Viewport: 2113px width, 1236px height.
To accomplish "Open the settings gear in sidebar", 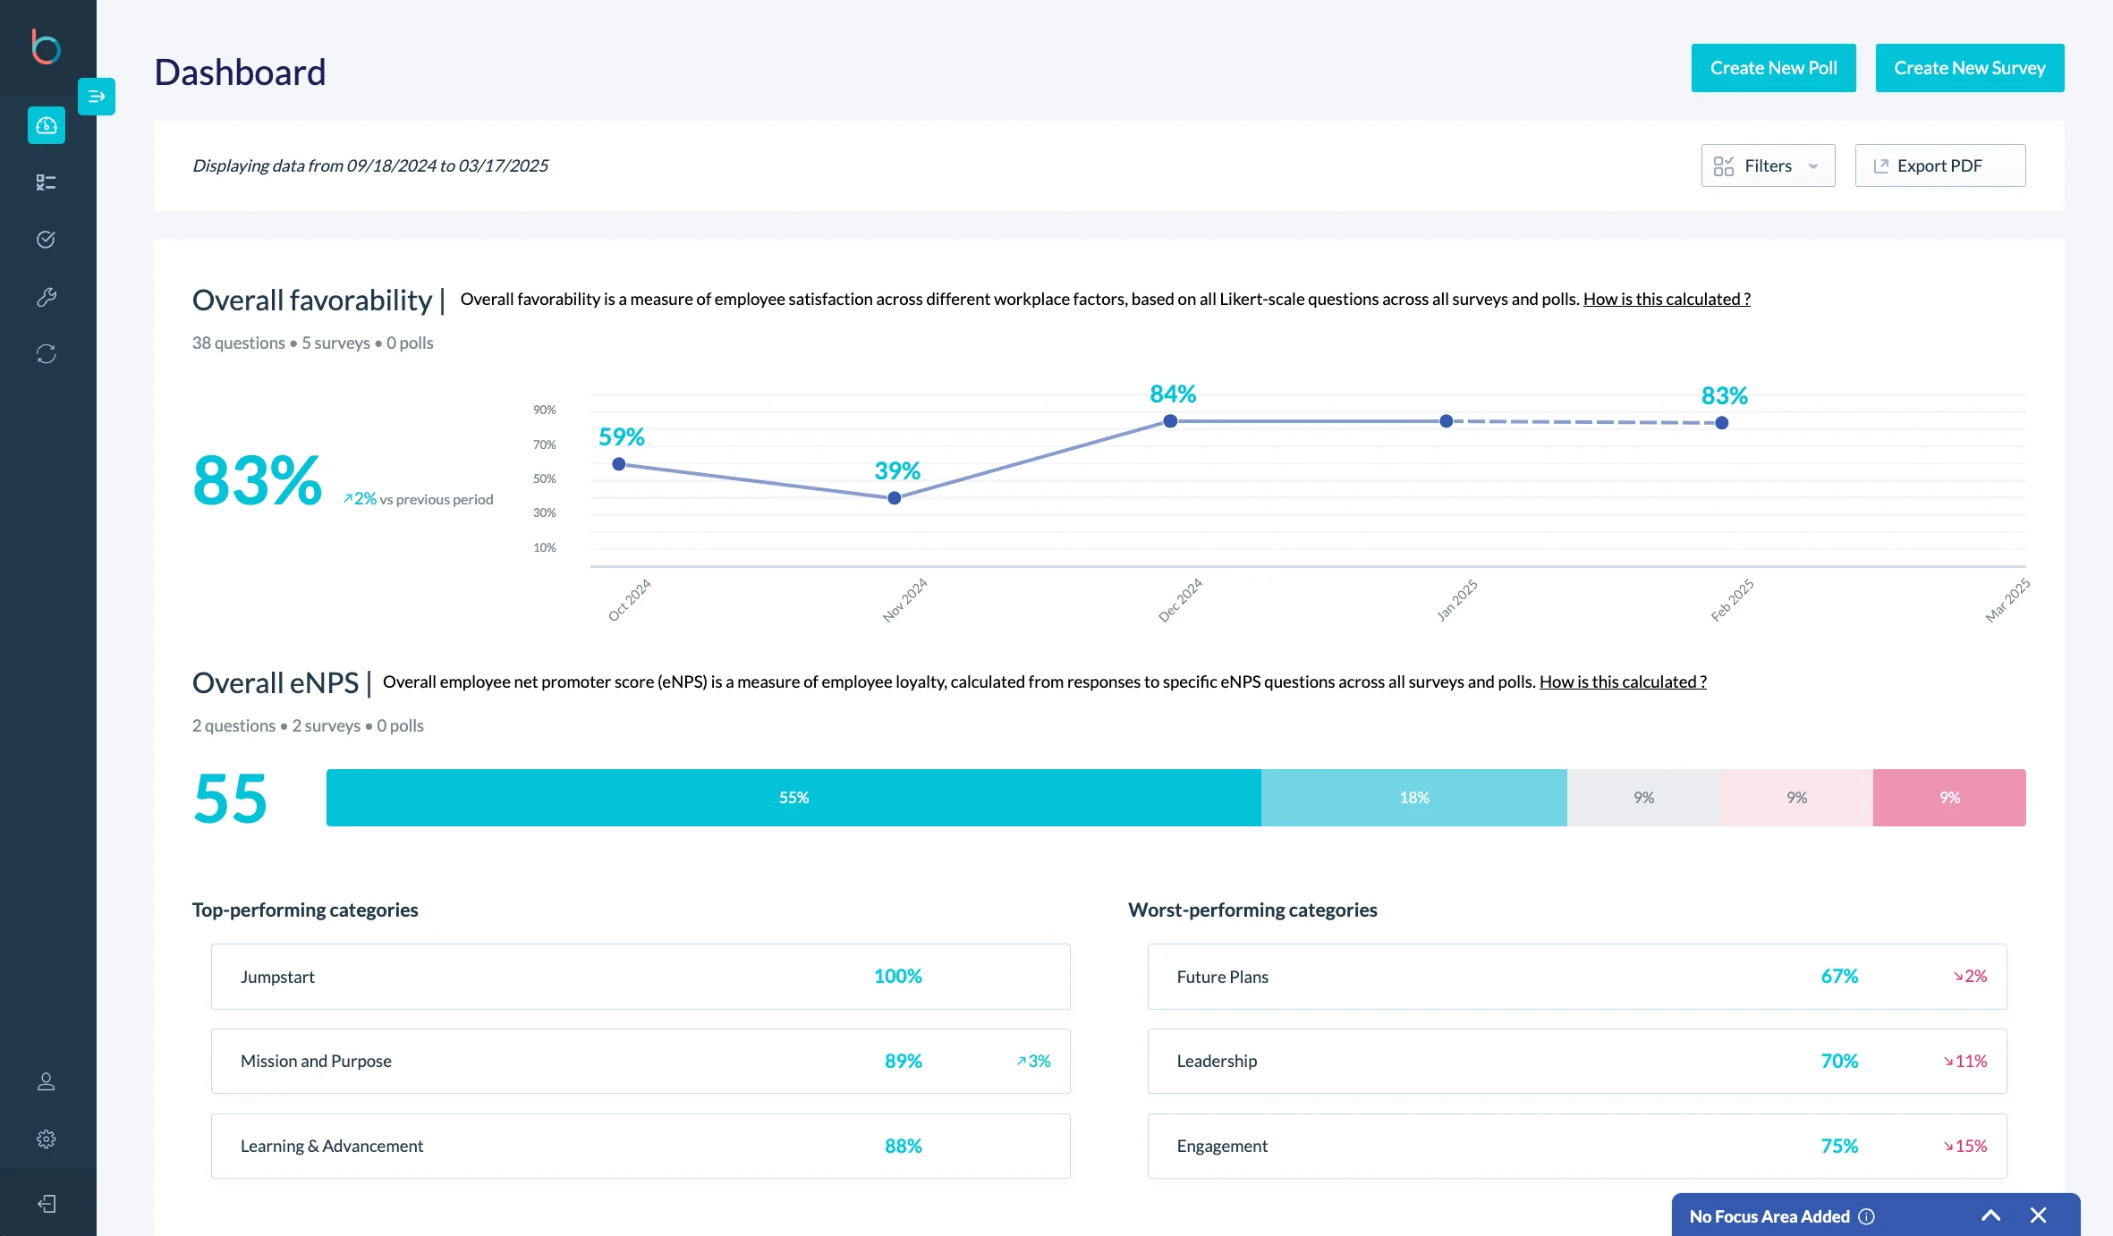I will coord(46,1139).
